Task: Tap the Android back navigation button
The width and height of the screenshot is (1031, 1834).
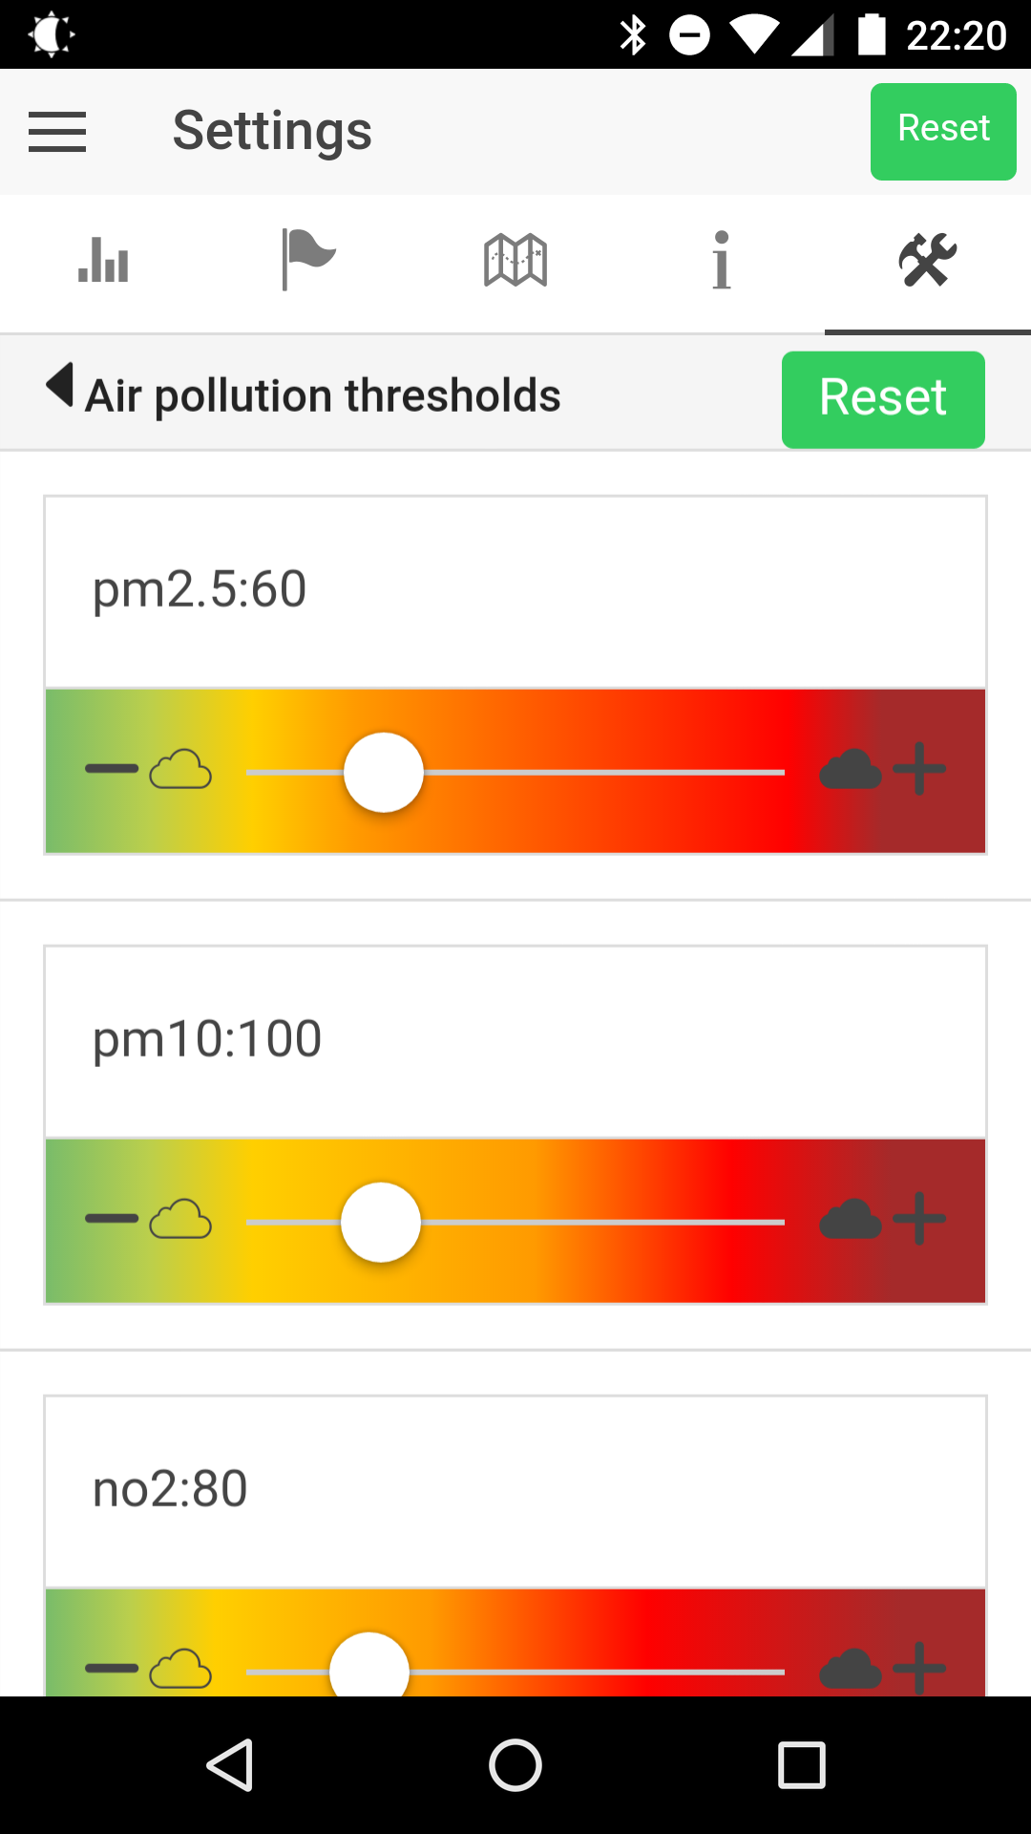Action: 230,1764
